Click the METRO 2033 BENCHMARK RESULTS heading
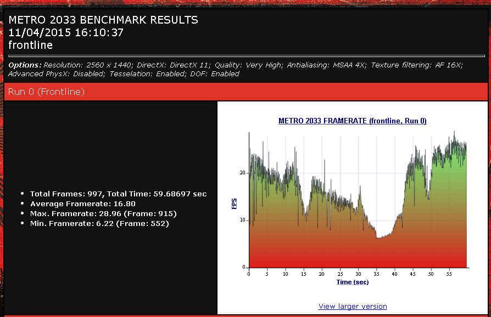The image size is (491, 317). point(103,20)
